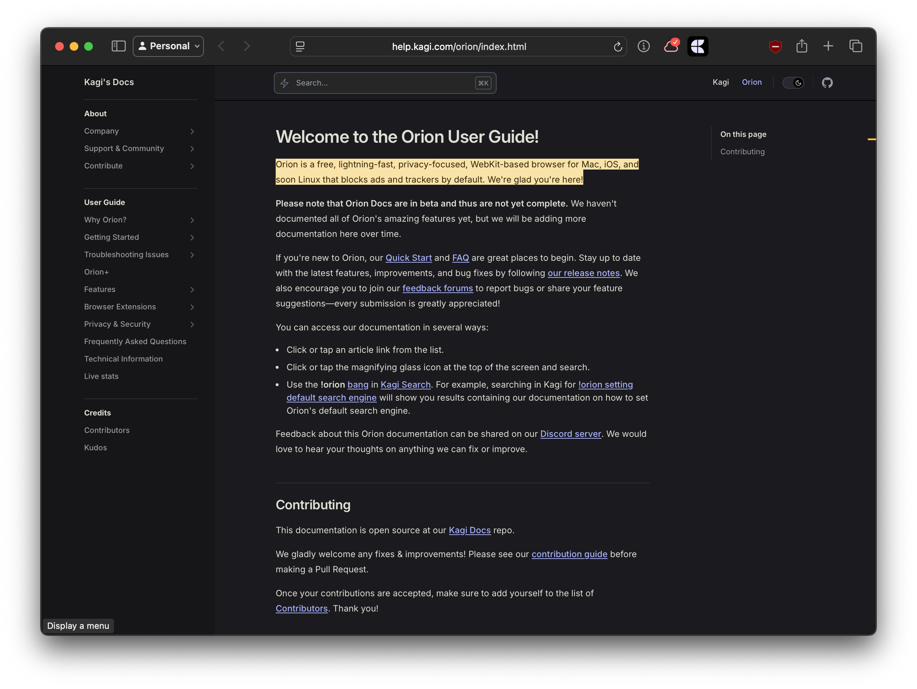Open the Quick Start link
Viewport: 917px width, 689px height.
[408, 258]
